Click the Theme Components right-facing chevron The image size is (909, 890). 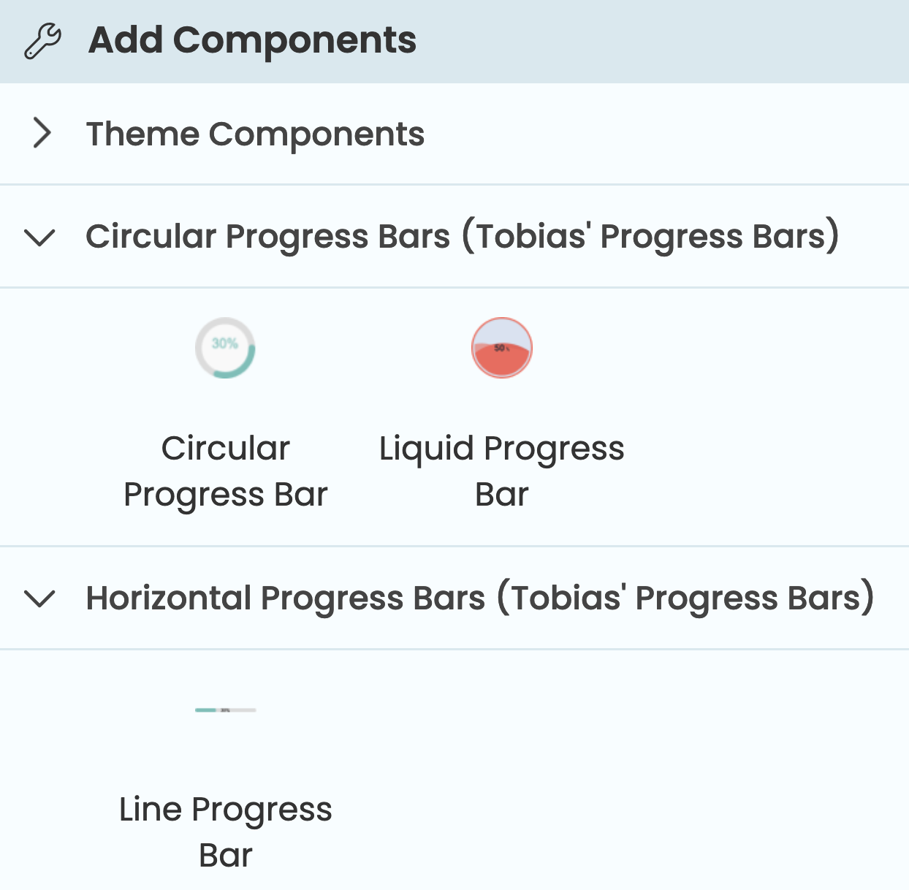pyautogui.click(x=42, y=134)
